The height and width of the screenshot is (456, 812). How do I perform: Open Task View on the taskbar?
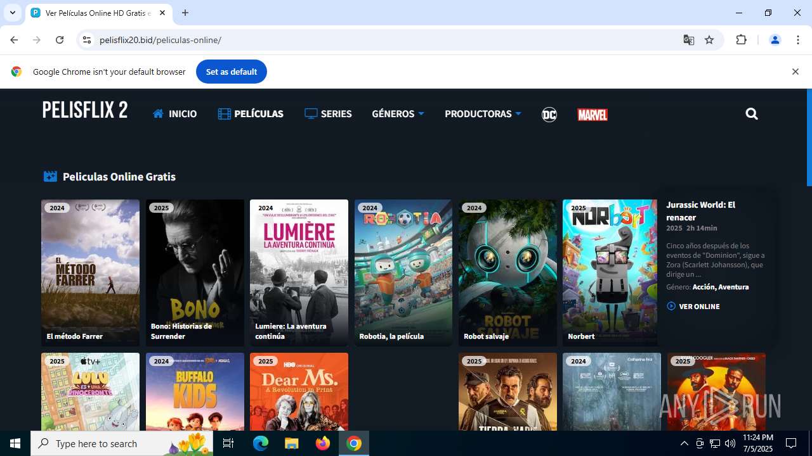(228, 443)
